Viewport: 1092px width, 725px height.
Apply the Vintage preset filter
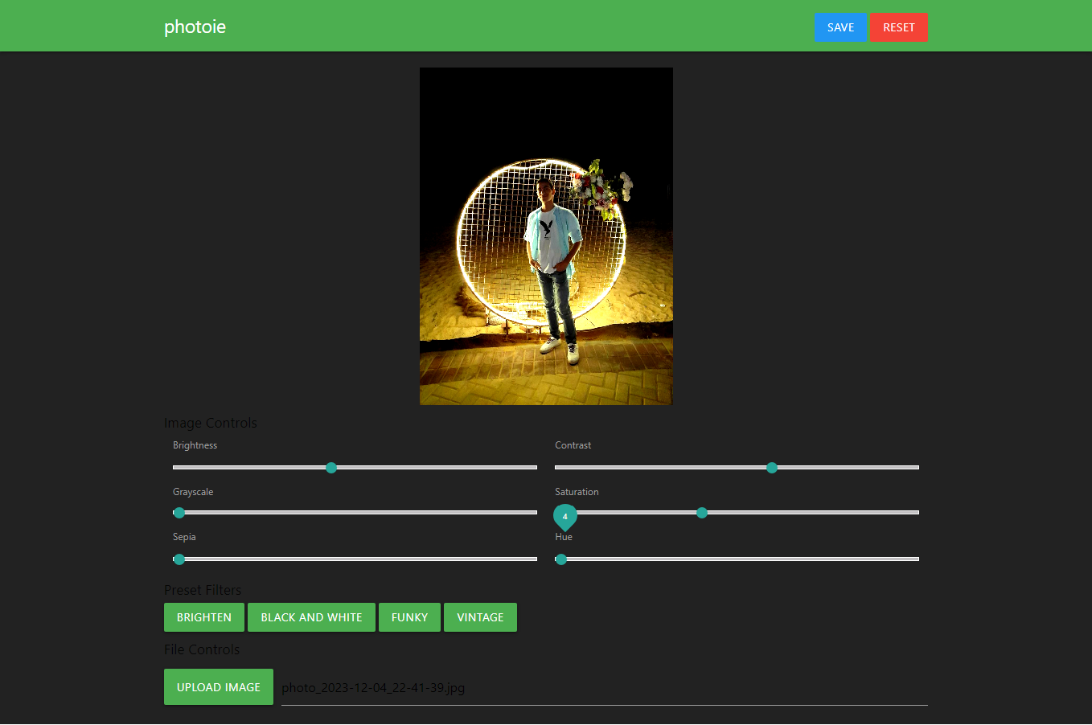coord(480,617)
